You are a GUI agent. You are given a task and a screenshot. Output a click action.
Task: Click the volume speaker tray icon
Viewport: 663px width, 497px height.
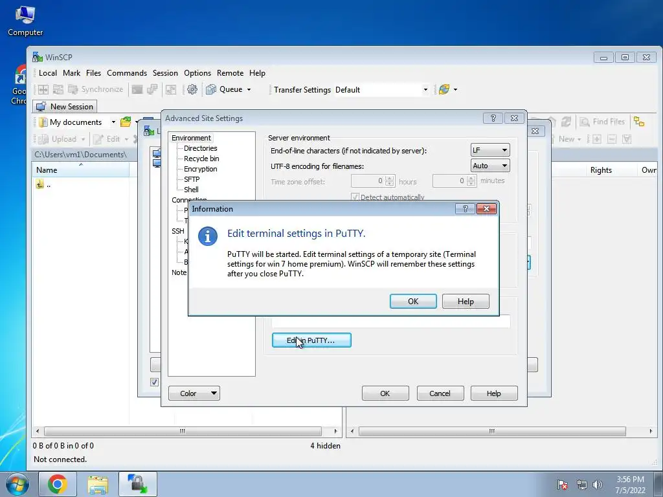pos(598,485)
